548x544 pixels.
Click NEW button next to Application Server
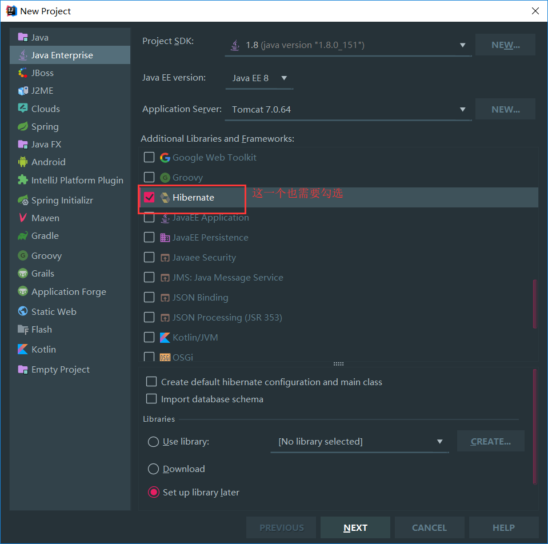coord(505,109)
